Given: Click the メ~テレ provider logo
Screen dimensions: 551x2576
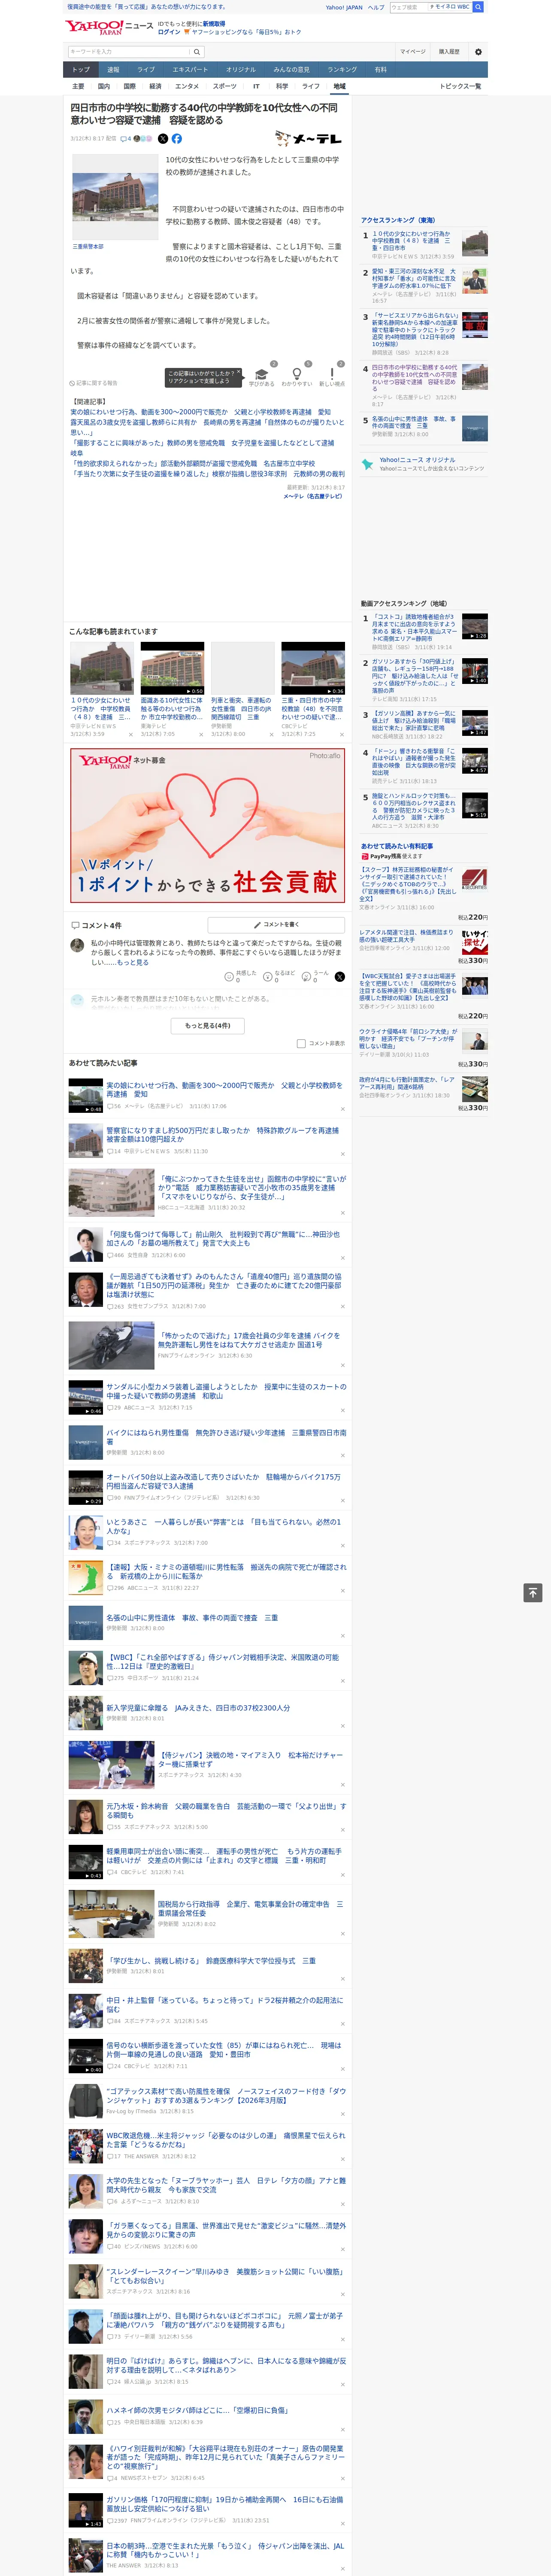Looking at the screenshot, I should point(309,139).
